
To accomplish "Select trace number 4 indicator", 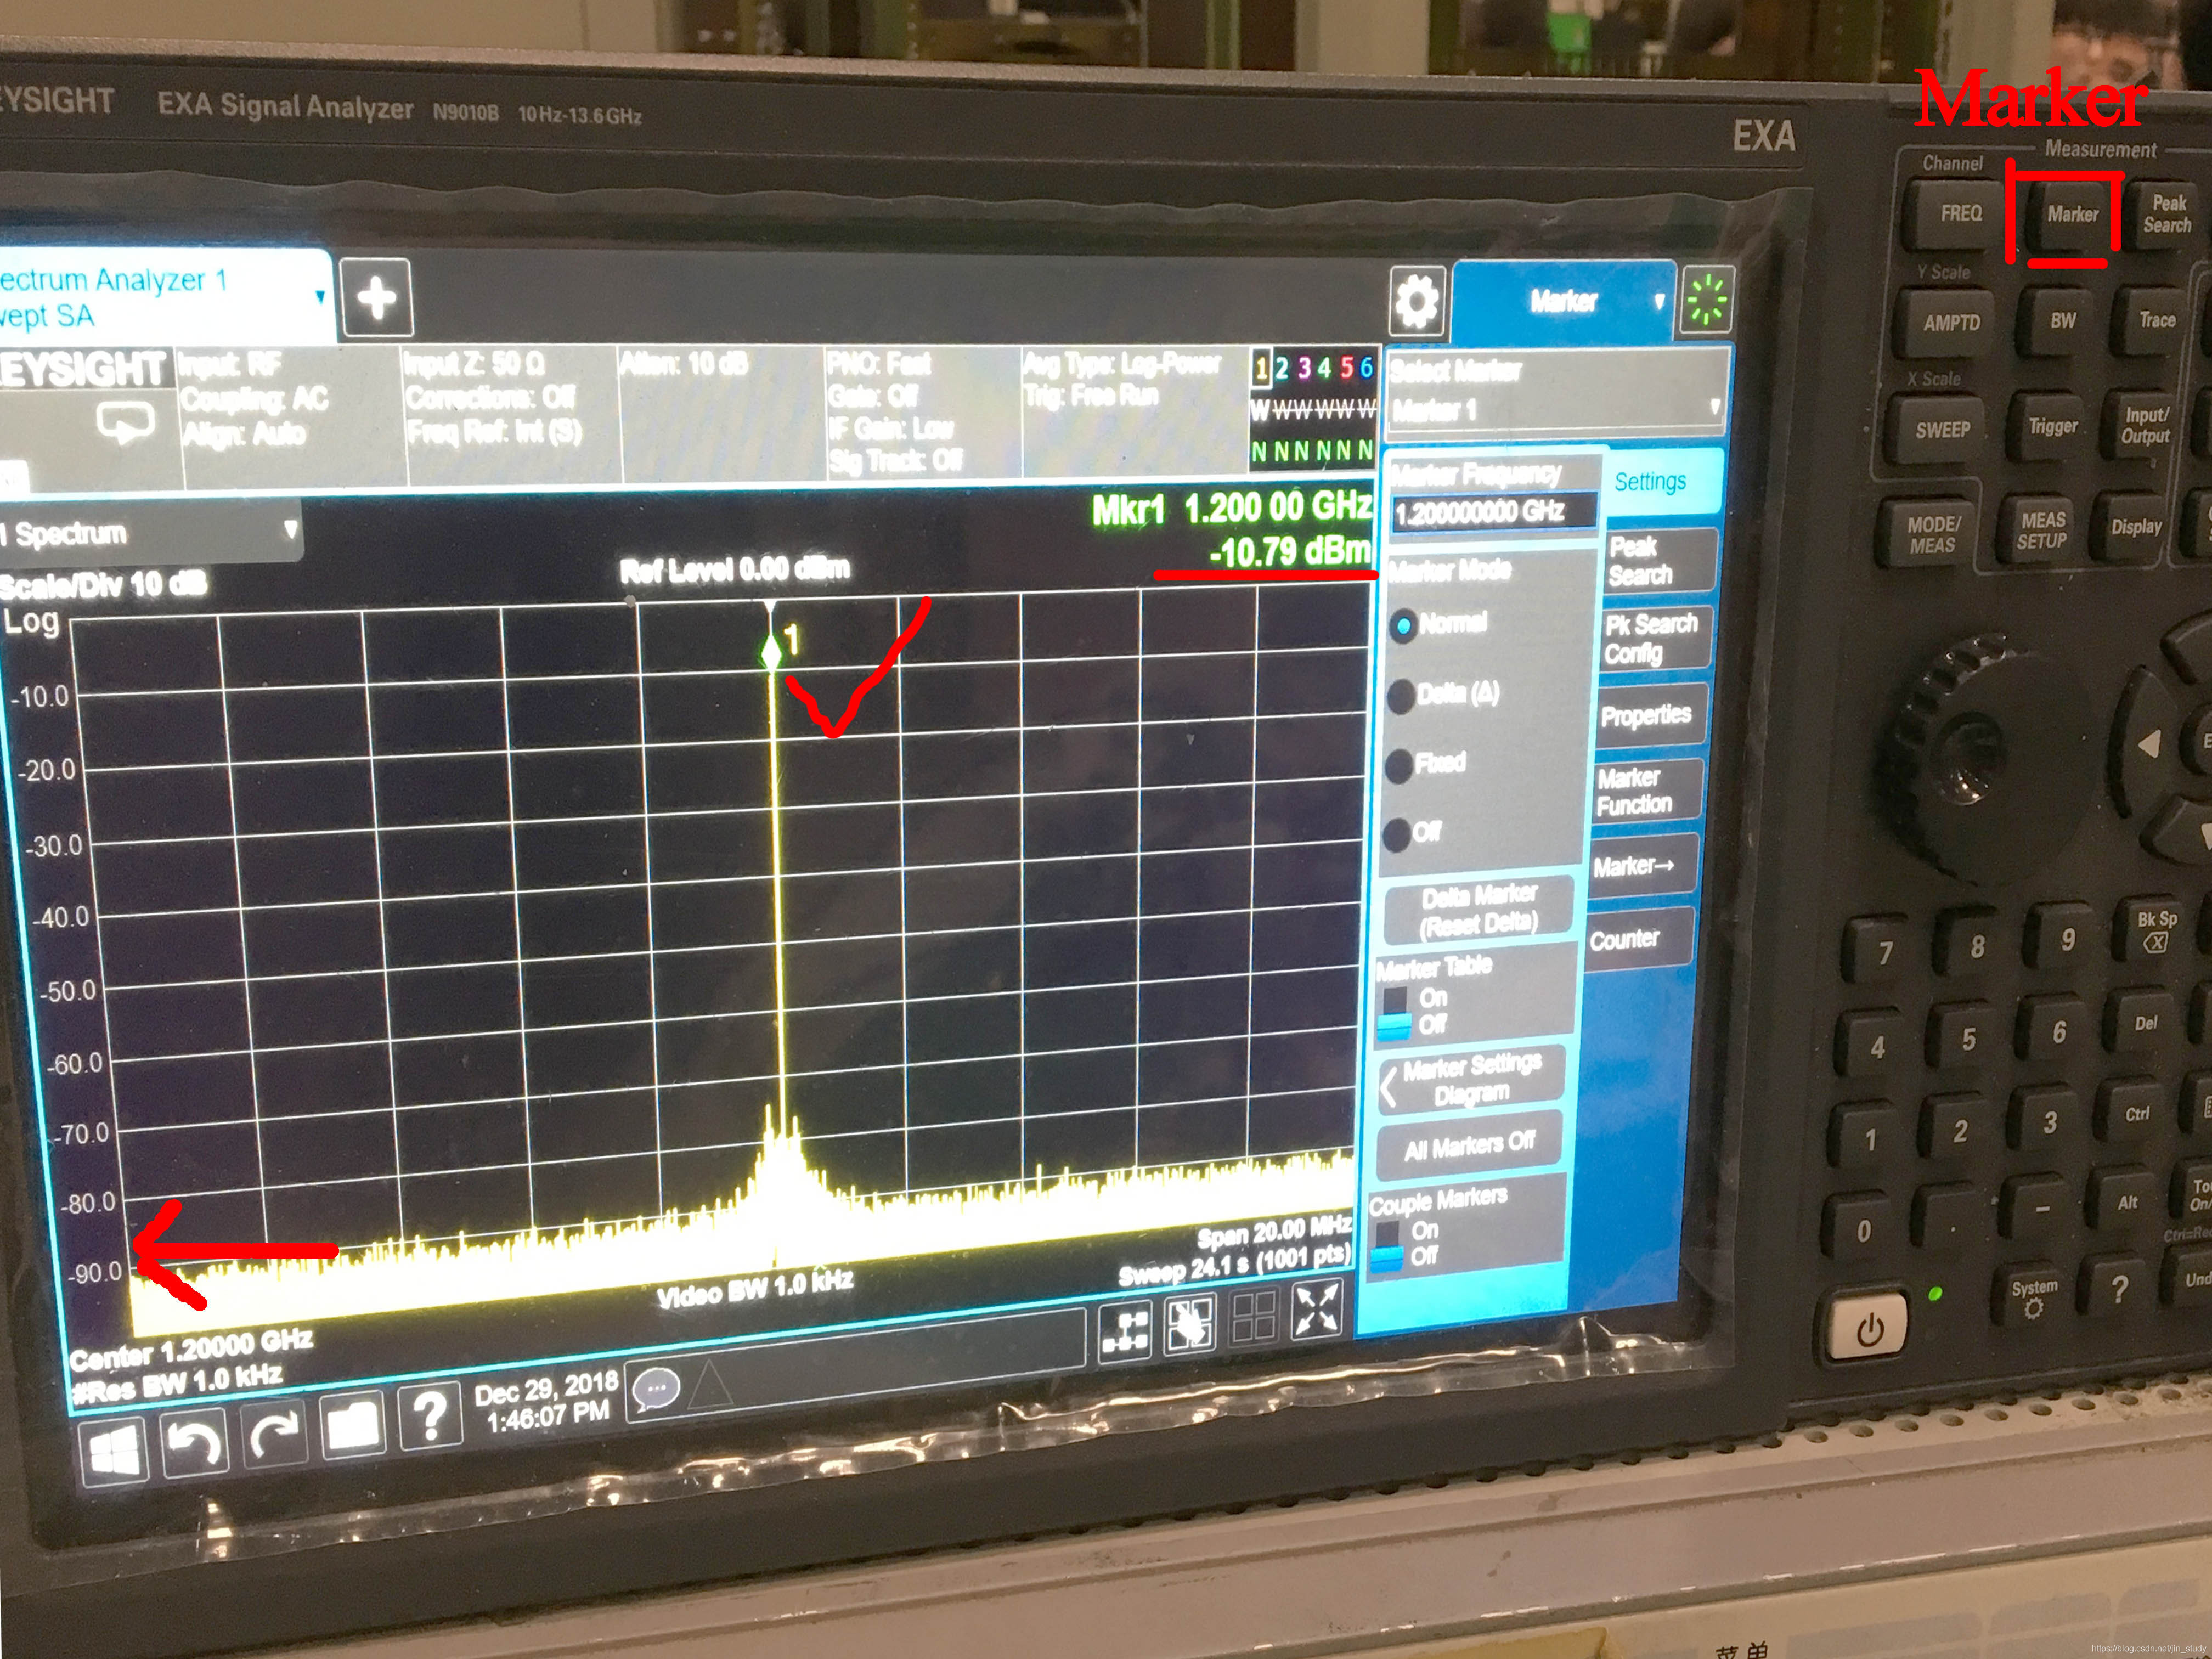I will [x=1324, y=368].
